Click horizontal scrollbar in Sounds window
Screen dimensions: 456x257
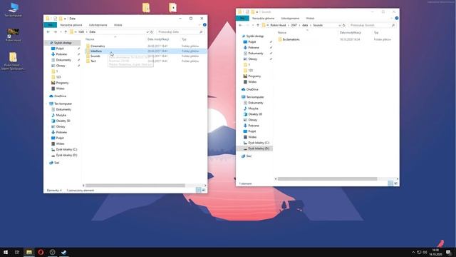click(328, 179)
